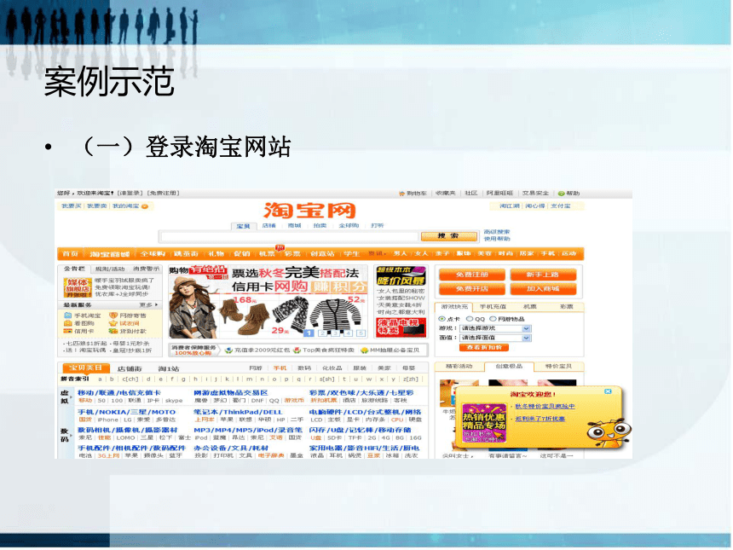The width and height of the screenshot is (733, 550).
Task: Open 试衣间 service icon
Action: [x=113, y=324]
